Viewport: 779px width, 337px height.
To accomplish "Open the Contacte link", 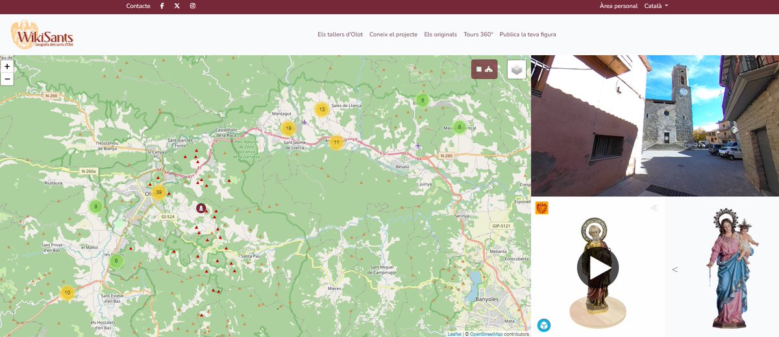I will click(x=138, y=6).
